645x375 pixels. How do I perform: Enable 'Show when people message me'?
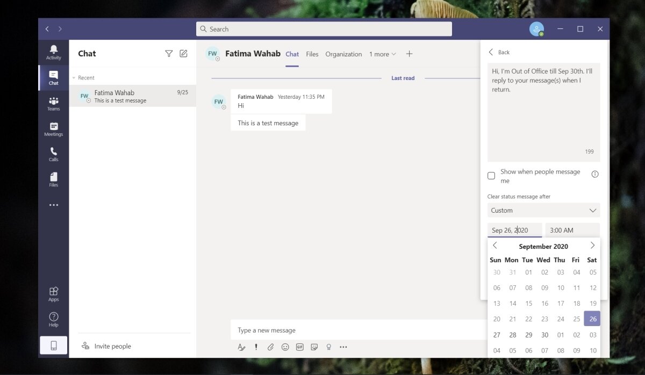[491, 176]
